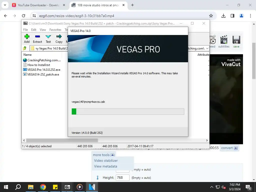The width and height of the screenshot is (256, 192).
Task: Click the Name column header in 7-Zip
Action: 27,55
